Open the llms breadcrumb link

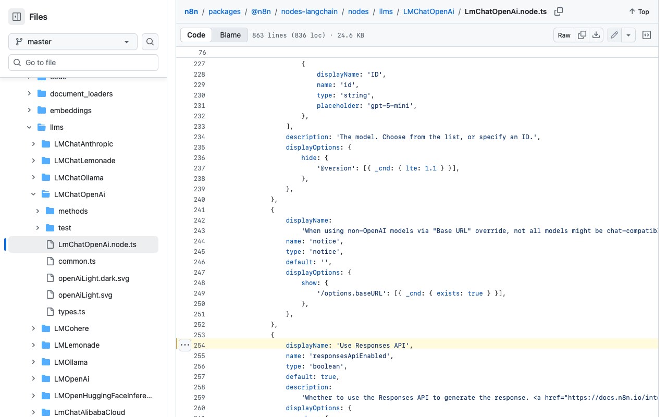pos(386,11)
